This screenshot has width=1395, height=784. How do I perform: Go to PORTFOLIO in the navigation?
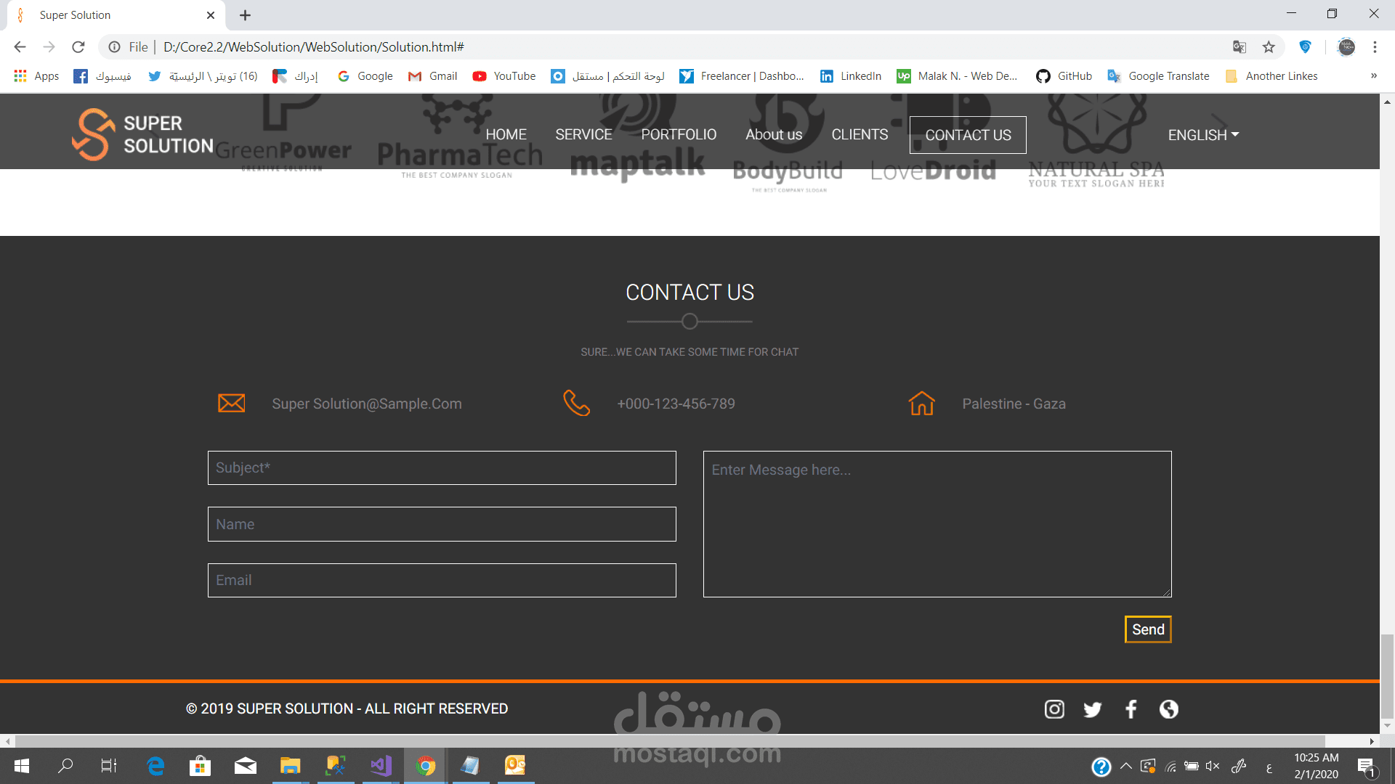(678, 134)
